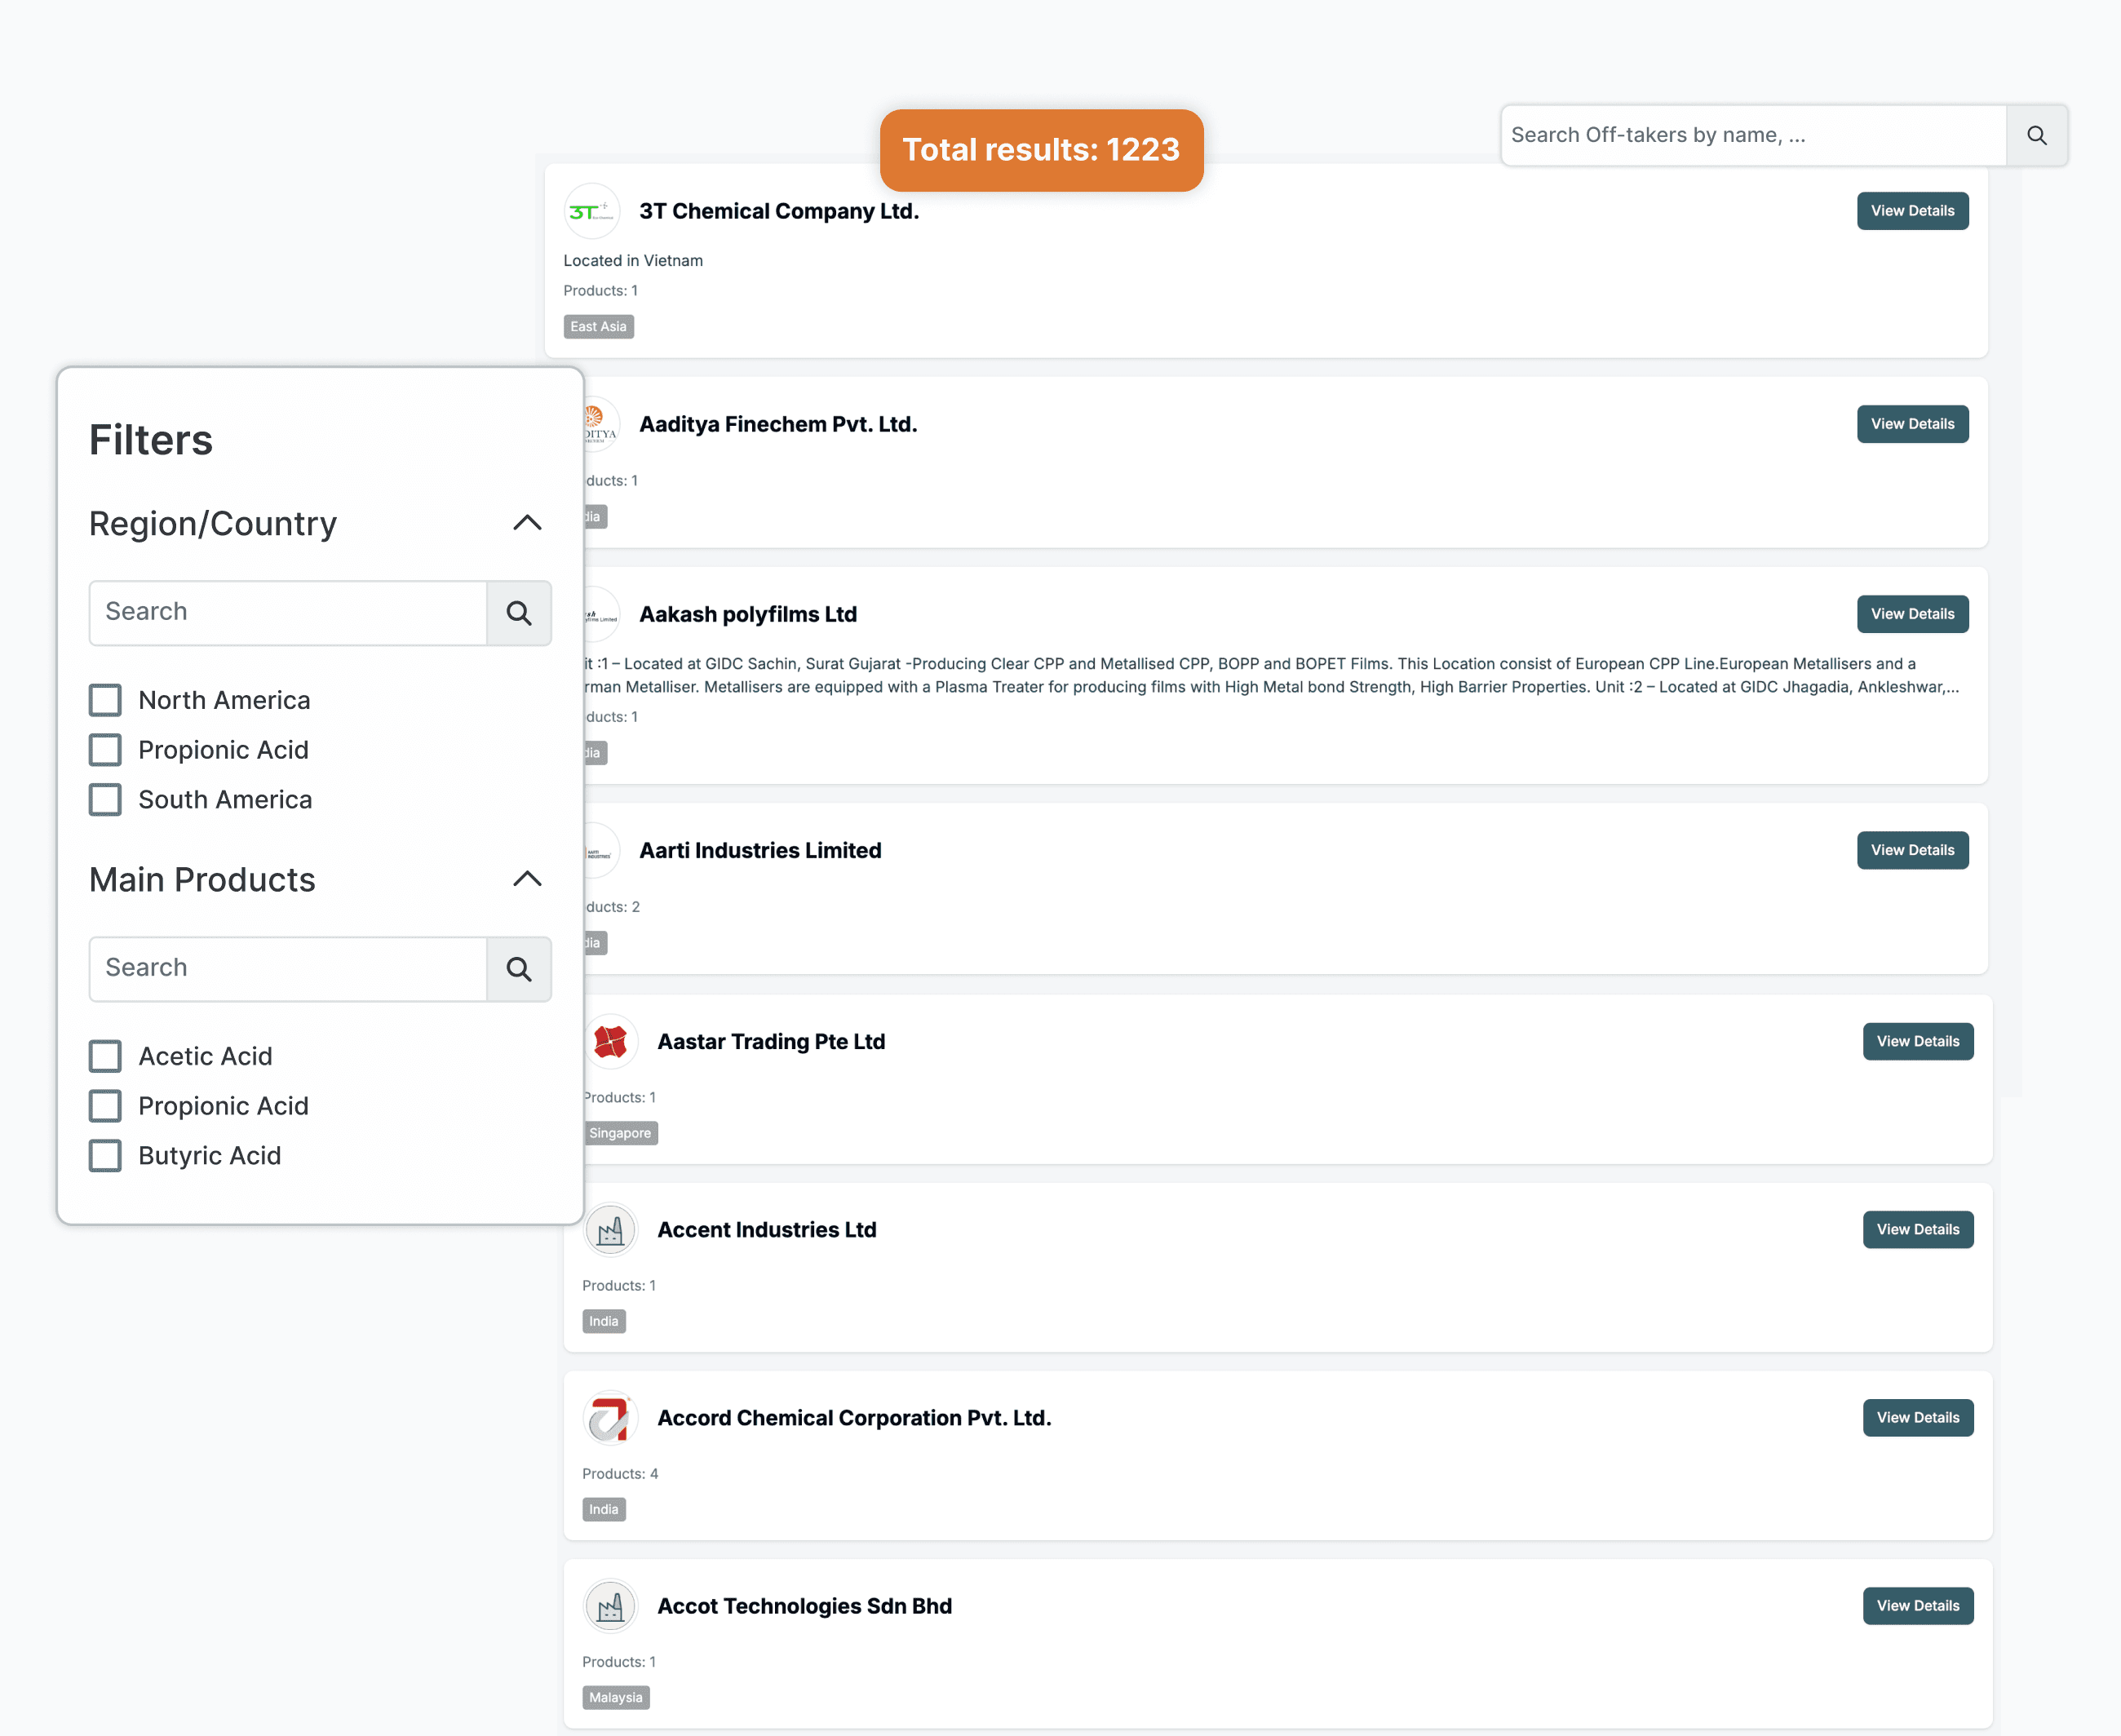The image size is (2121, 1736).
Task: Click the Off-takers search magnifier icon
Action: click(x=2036, y=135)
